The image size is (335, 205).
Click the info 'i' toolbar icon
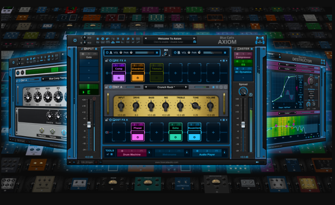click(x=123, y=39)
